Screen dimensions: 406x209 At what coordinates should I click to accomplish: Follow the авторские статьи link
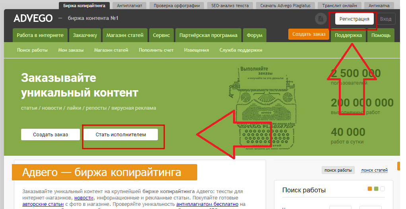(x=43, y=204)
